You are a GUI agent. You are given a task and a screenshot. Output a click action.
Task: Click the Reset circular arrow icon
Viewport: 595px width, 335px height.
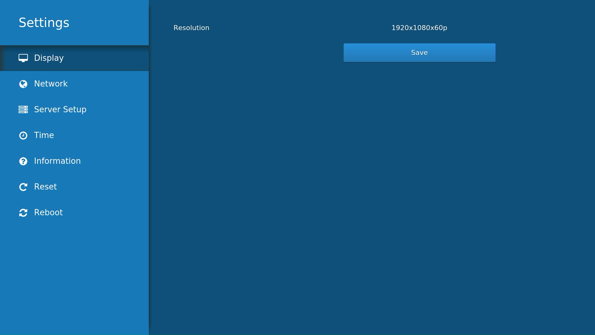[x=24, y=187]
